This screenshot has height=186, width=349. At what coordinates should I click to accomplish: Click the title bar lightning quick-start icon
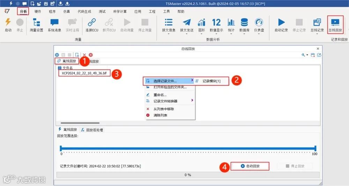pyautogui.click(x=11, y=3)
